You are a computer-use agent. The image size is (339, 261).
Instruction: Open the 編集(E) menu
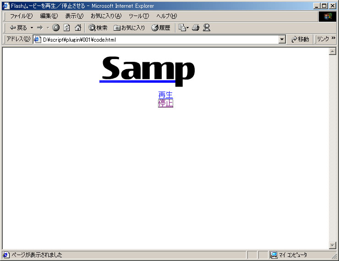49,16
